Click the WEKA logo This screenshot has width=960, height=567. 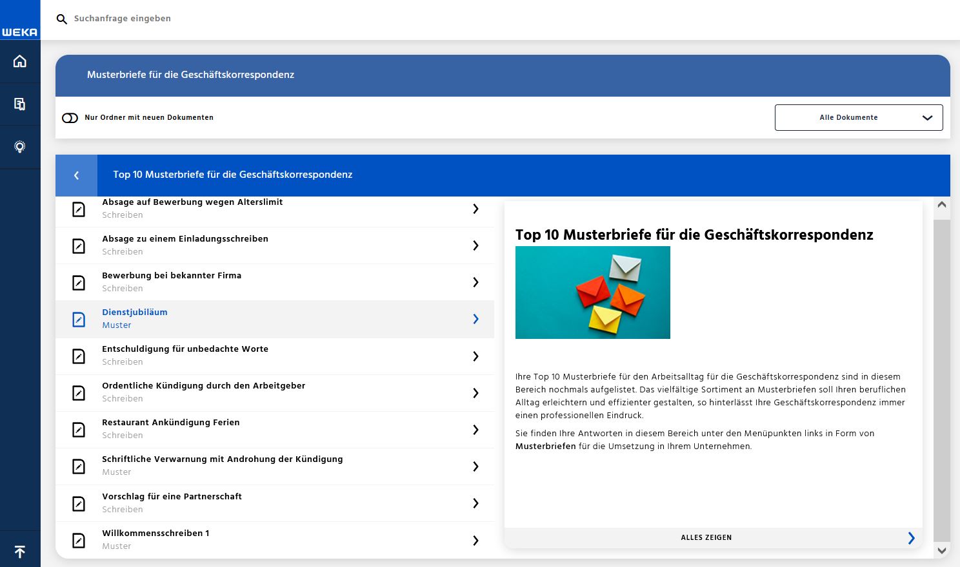(x=20, y=32)
